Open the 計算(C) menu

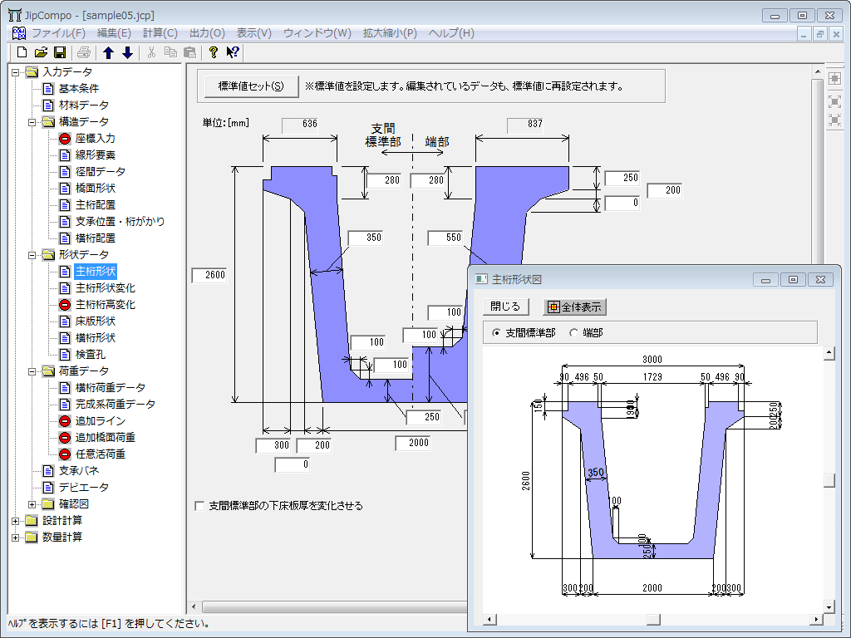(x=160, y=33)
